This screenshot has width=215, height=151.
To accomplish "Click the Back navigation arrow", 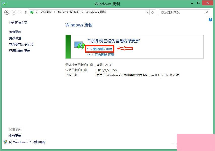I will coord(7,12).
